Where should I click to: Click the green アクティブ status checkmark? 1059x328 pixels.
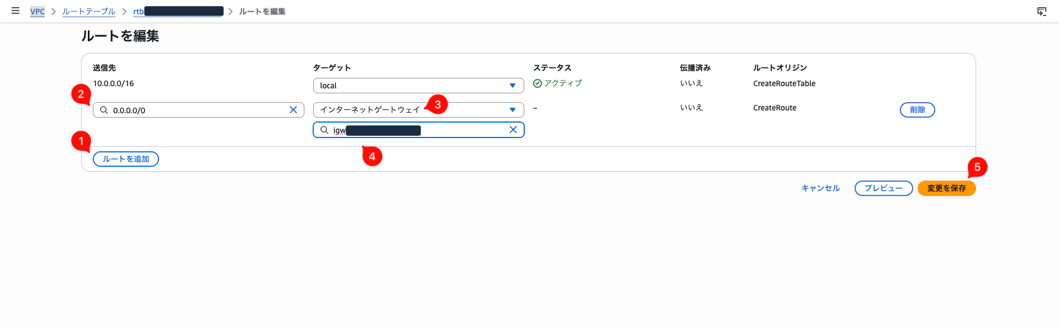539,83
